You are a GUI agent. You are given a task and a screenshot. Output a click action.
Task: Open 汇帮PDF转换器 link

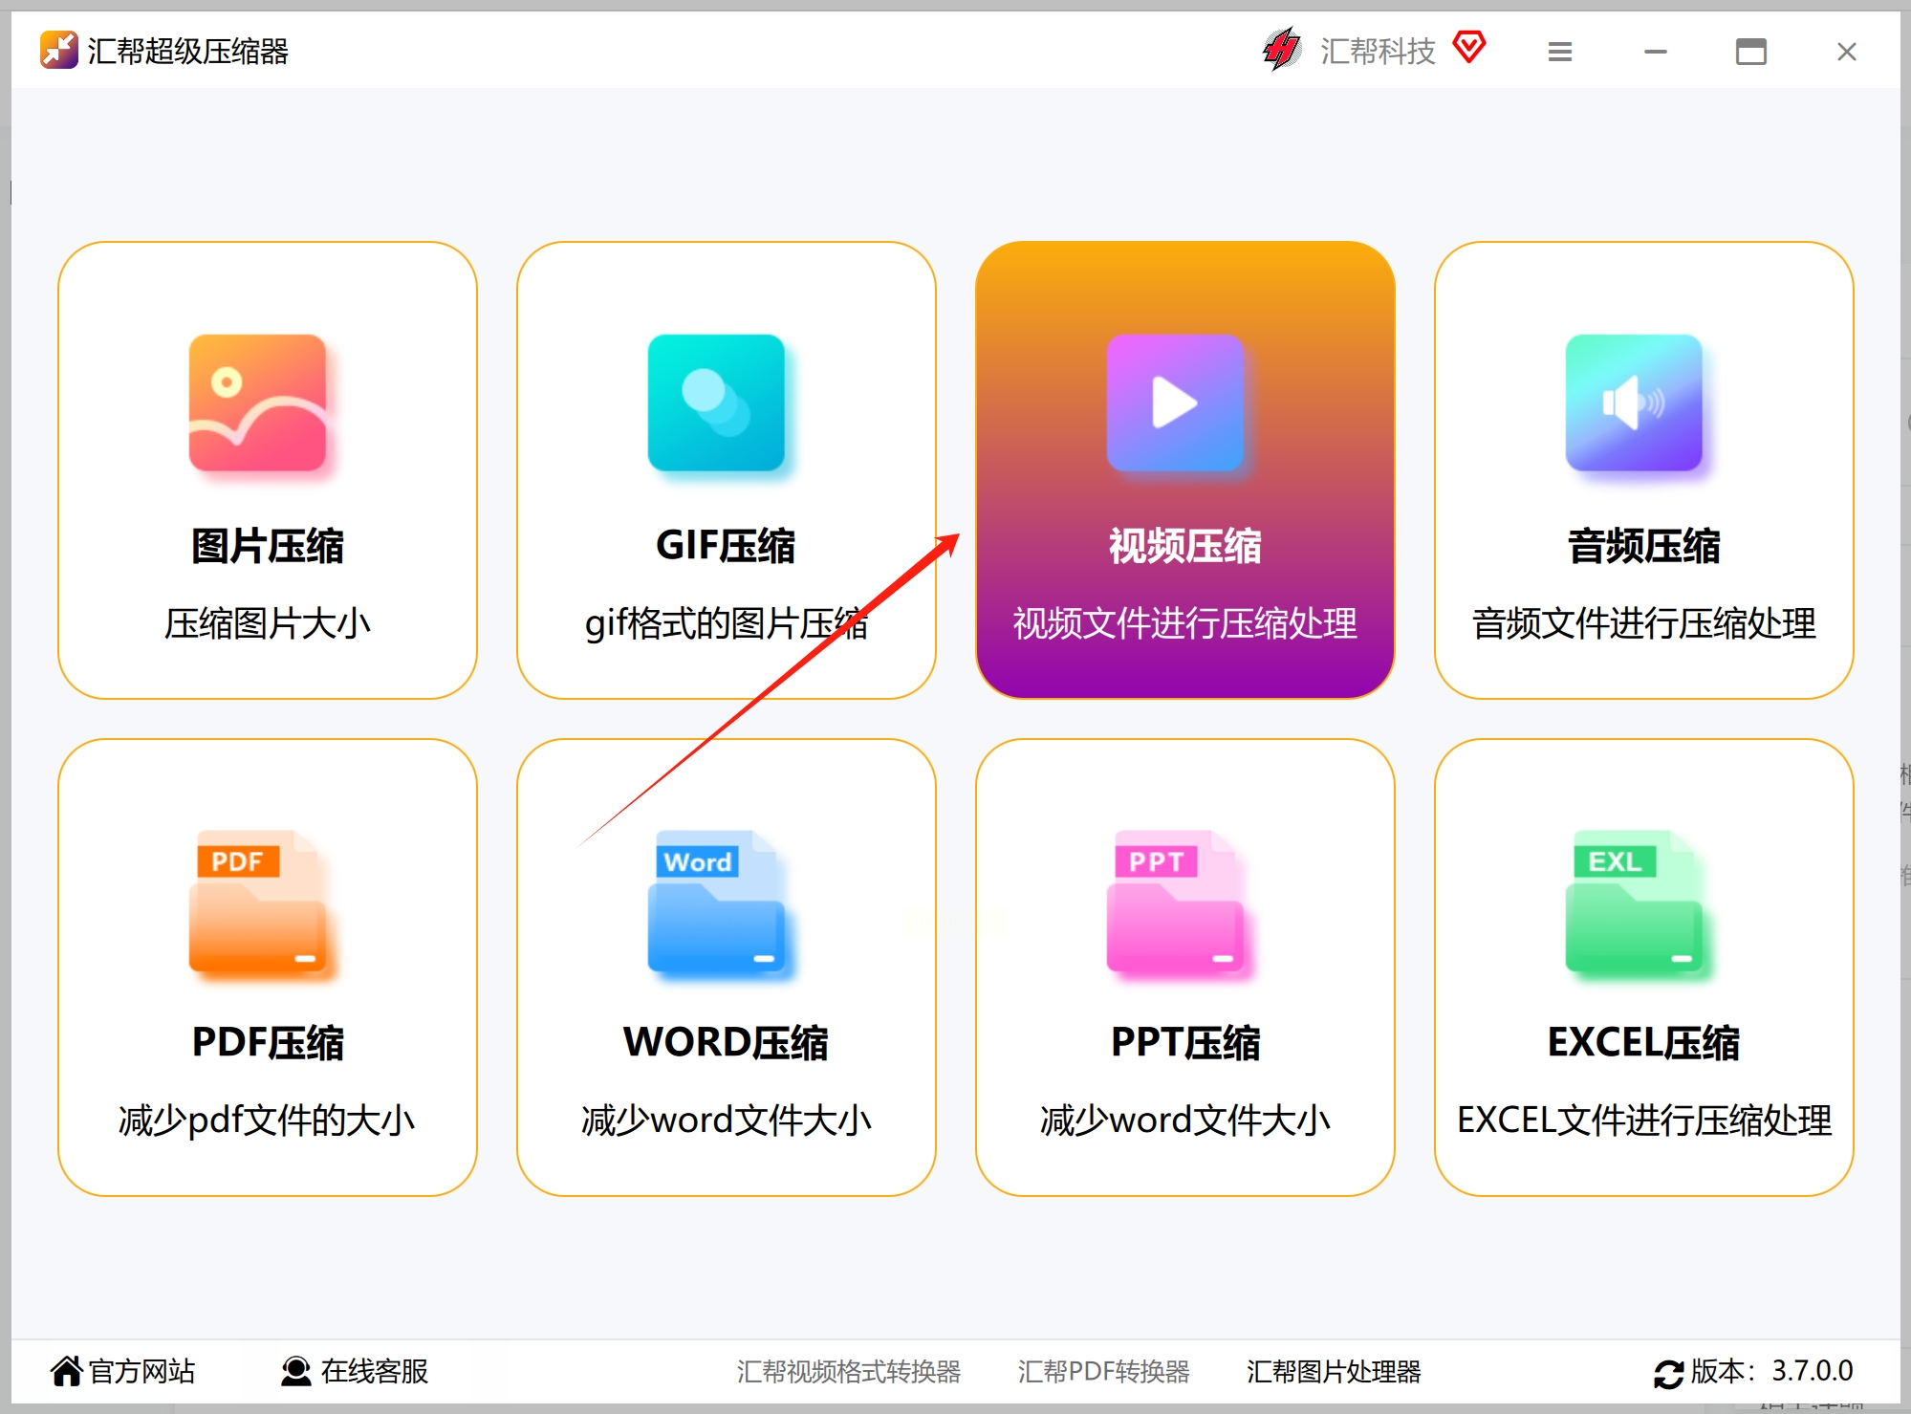point(1103,1371)
